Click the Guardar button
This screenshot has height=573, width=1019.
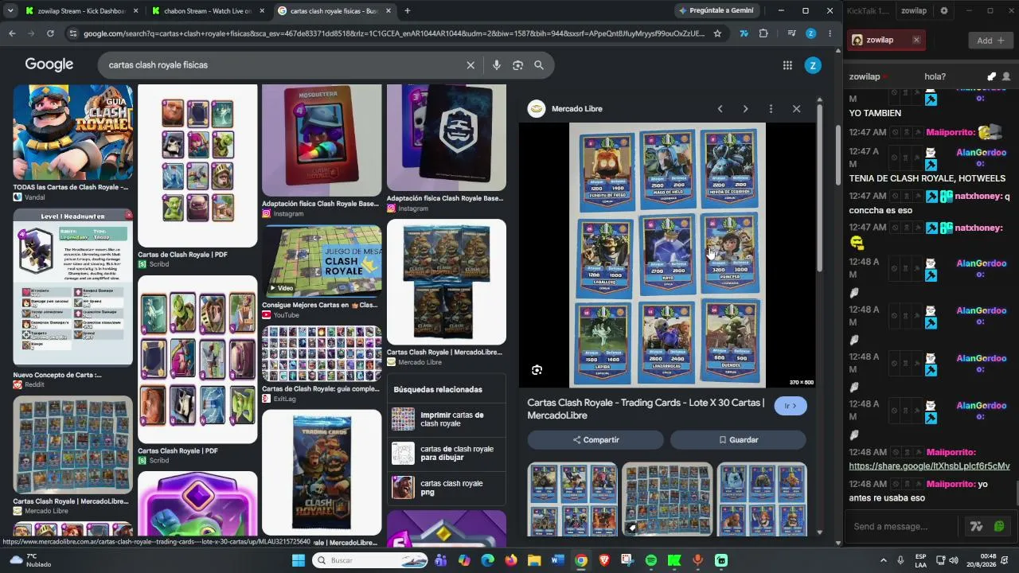click(738, 440)
